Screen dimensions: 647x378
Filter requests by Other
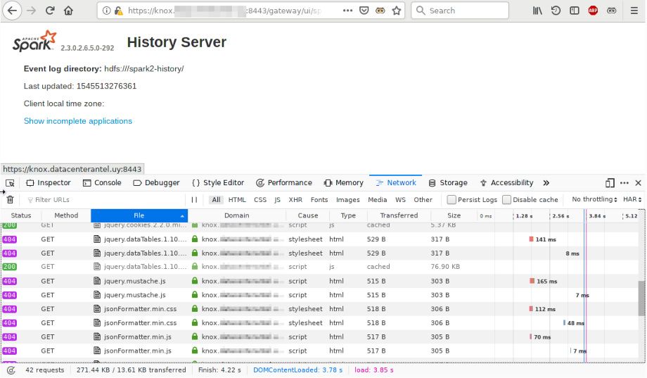click(x=423, y=199)
